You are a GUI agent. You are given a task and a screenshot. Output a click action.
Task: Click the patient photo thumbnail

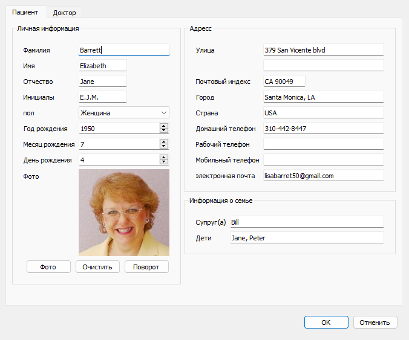[124, 213]
